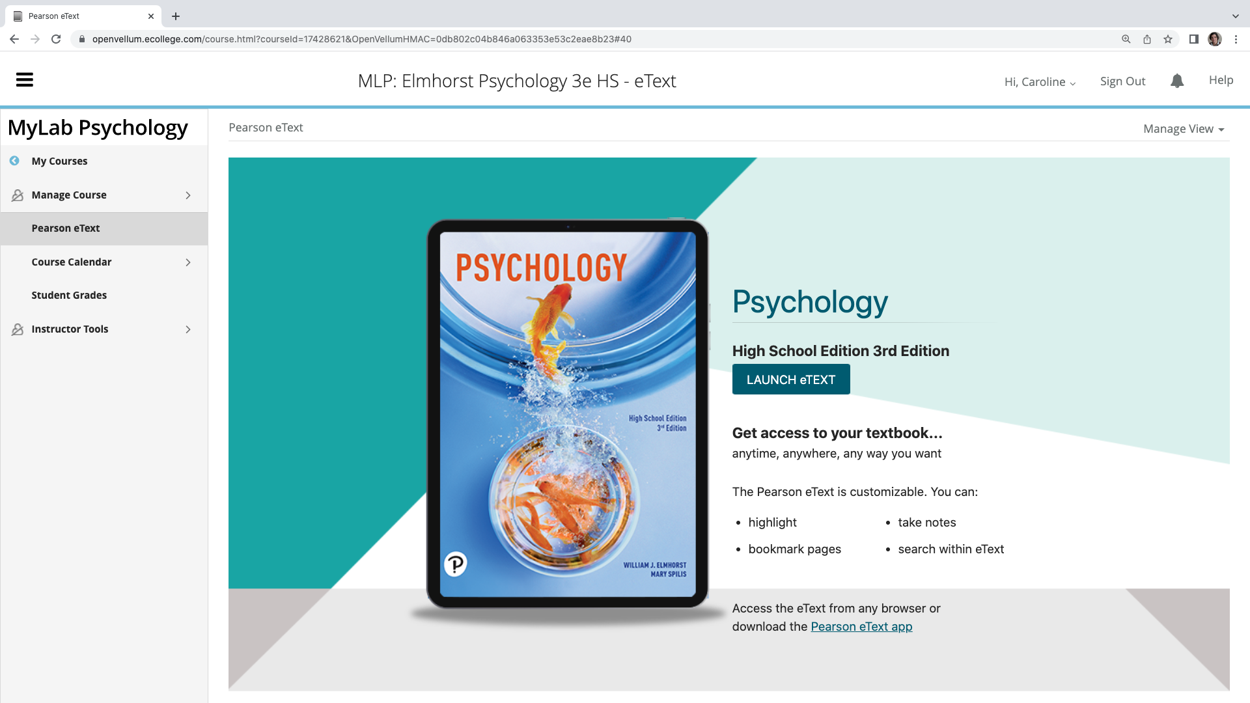The width and height of the screenshot is (1250, 703).
Task: Select Instructor Tools in the sidebar
Action: [70, 329]
